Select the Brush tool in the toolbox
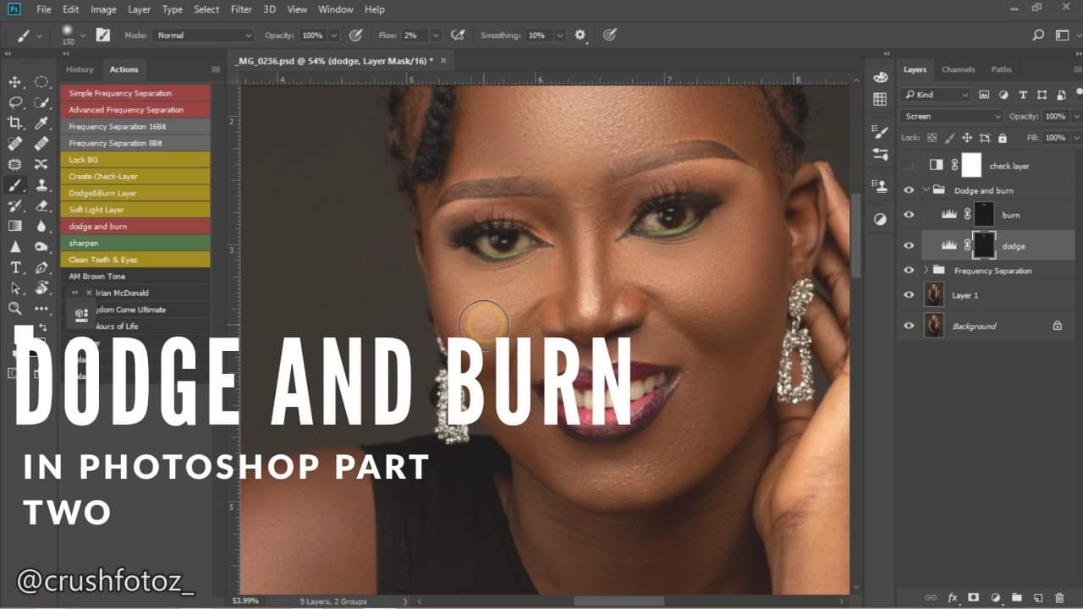 pos(15,185)
